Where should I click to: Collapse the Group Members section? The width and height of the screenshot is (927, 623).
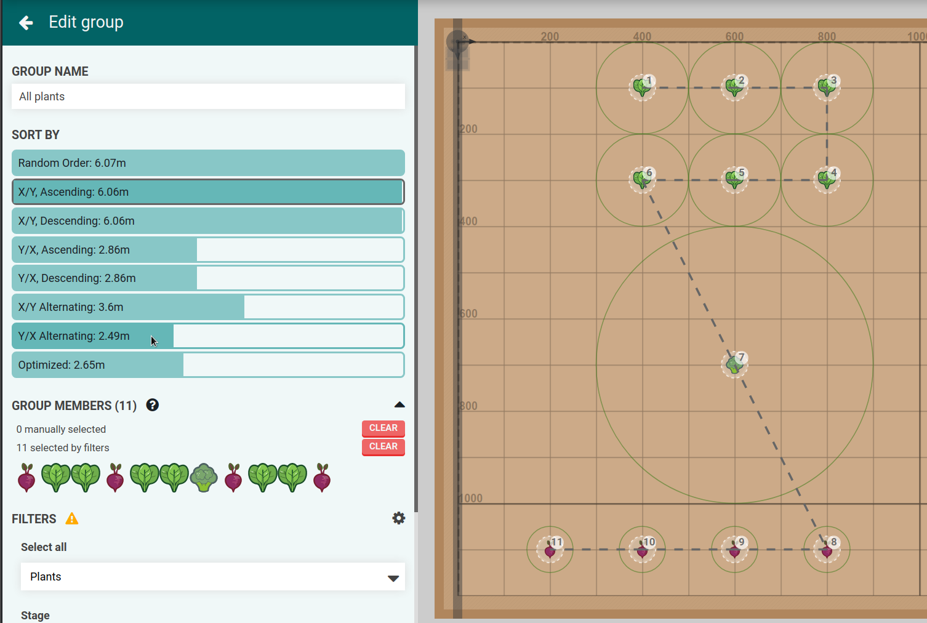[x=399, y=404]
